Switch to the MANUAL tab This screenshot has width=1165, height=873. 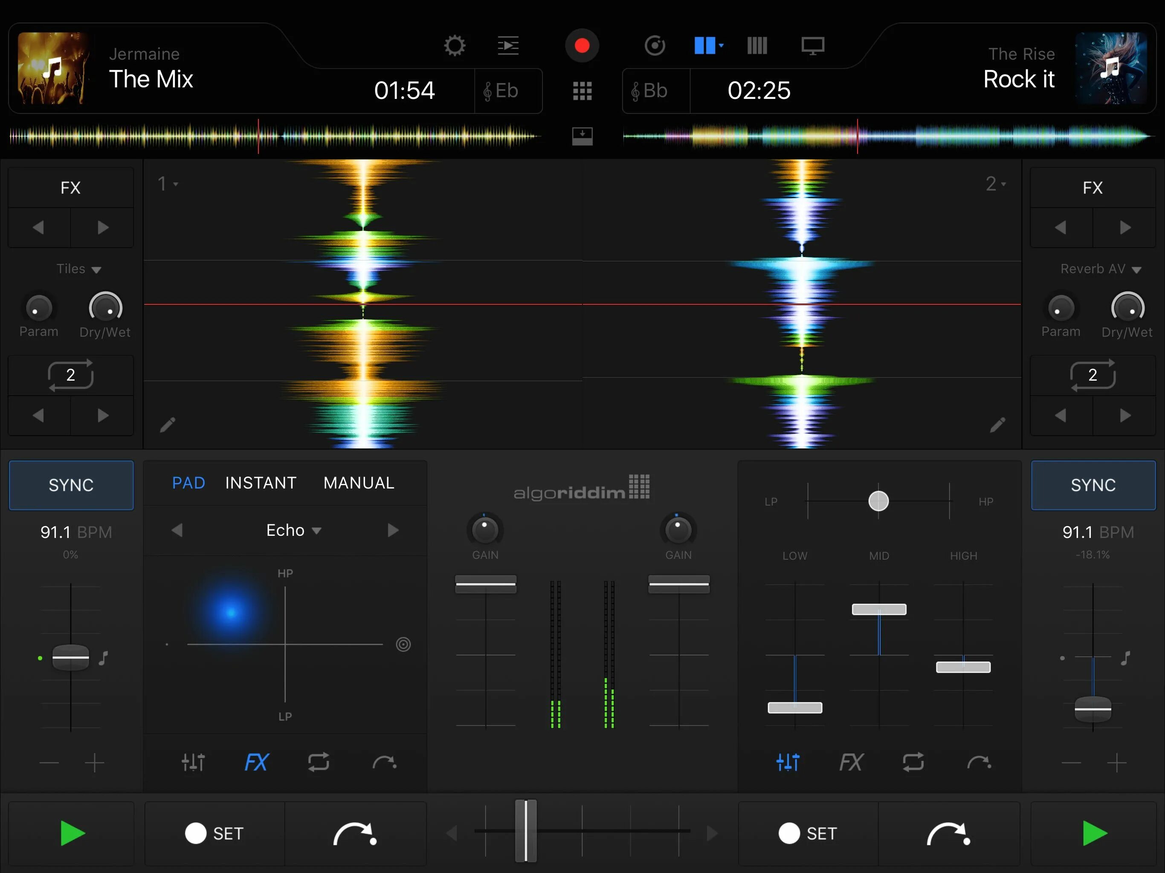click(359, 483)
